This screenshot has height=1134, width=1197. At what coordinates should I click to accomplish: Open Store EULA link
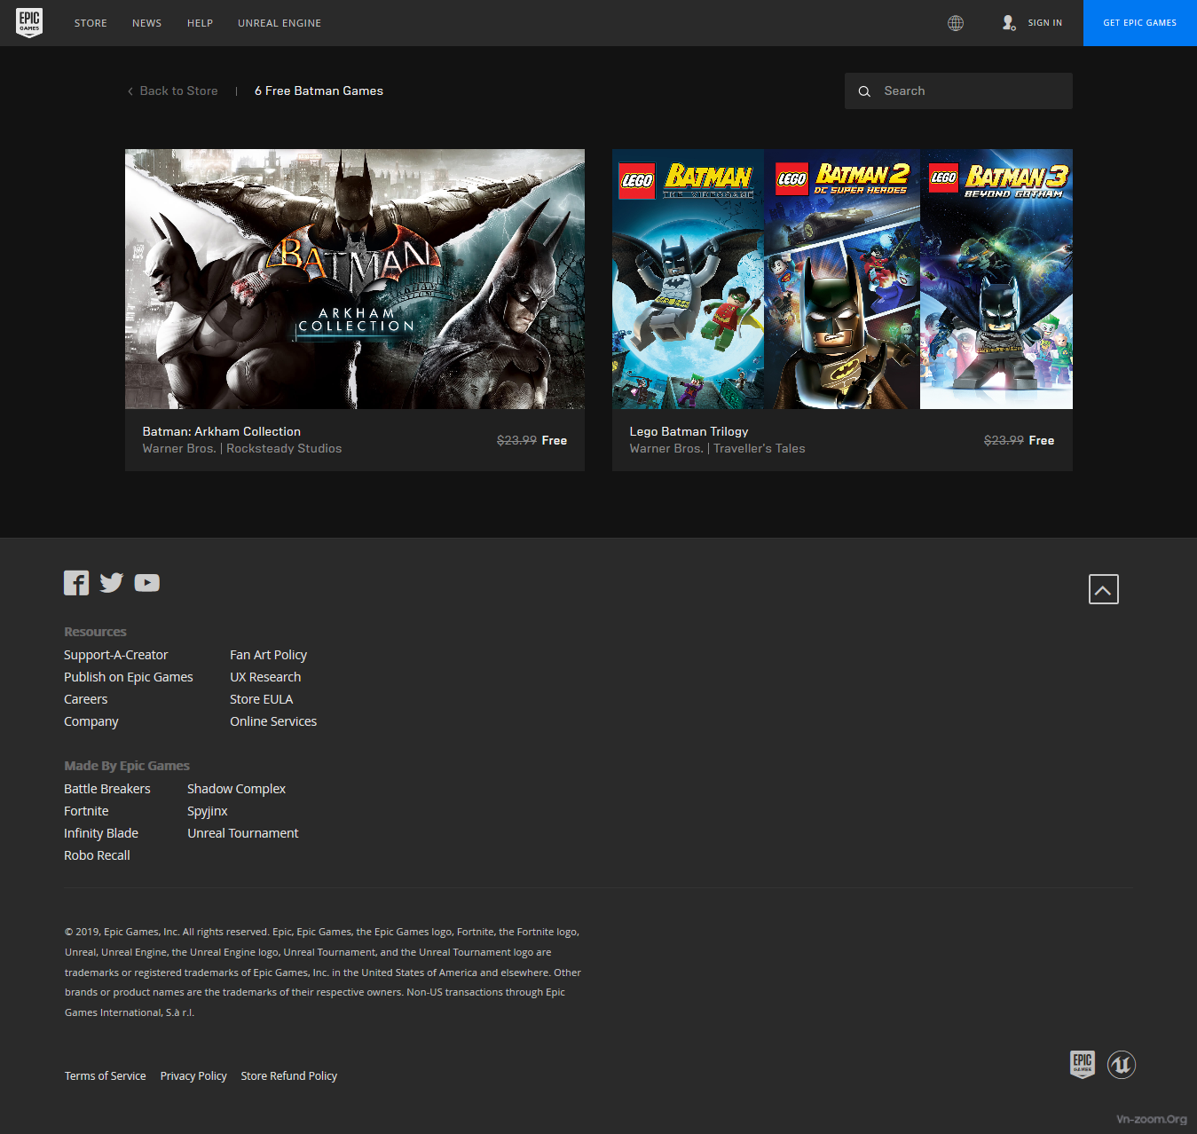(x=261, y=699)
